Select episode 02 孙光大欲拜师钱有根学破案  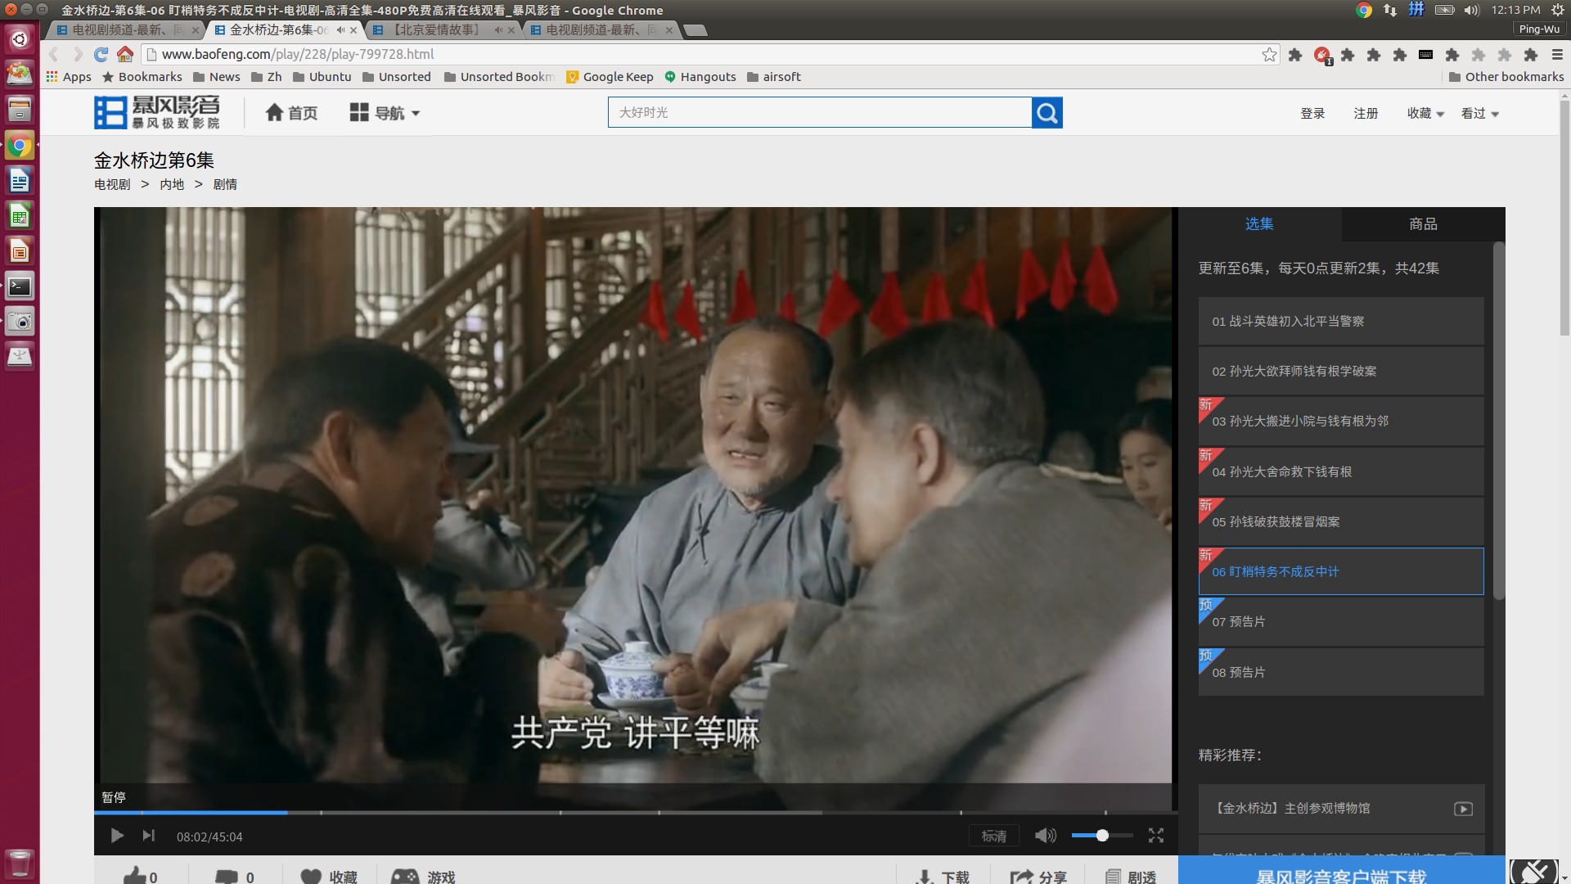(1341, 371)
